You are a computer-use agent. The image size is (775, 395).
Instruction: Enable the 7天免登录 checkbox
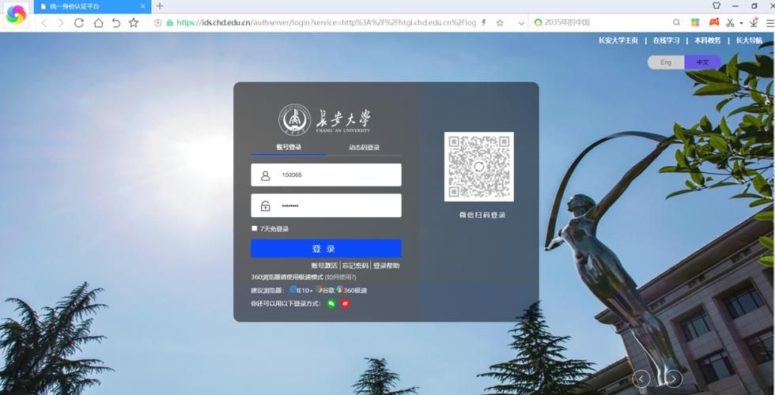tap(255, 228)
